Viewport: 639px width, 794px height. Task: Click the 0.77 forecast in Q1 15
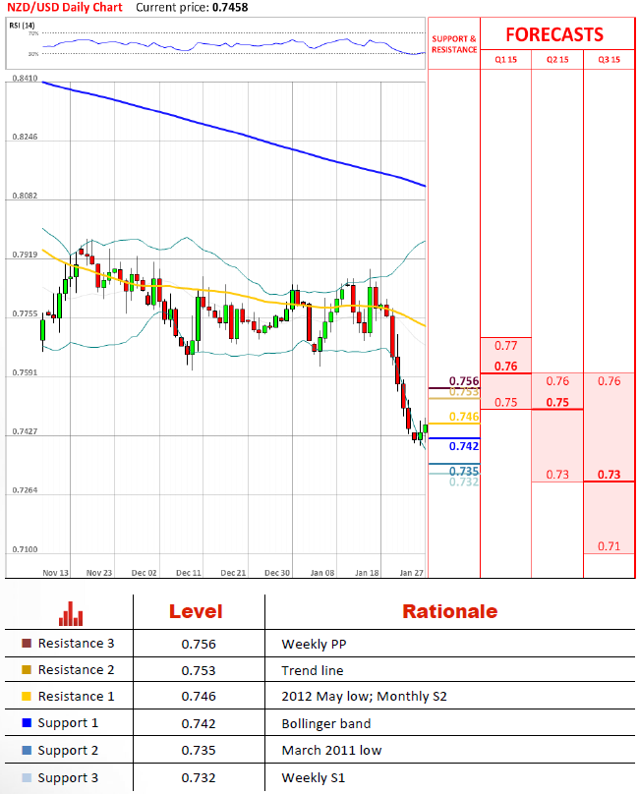click(x=505, y=346)
